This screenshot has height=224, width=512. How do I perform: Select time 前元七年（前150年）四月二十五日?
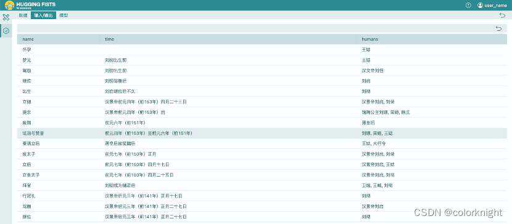[x=139, y=175]
